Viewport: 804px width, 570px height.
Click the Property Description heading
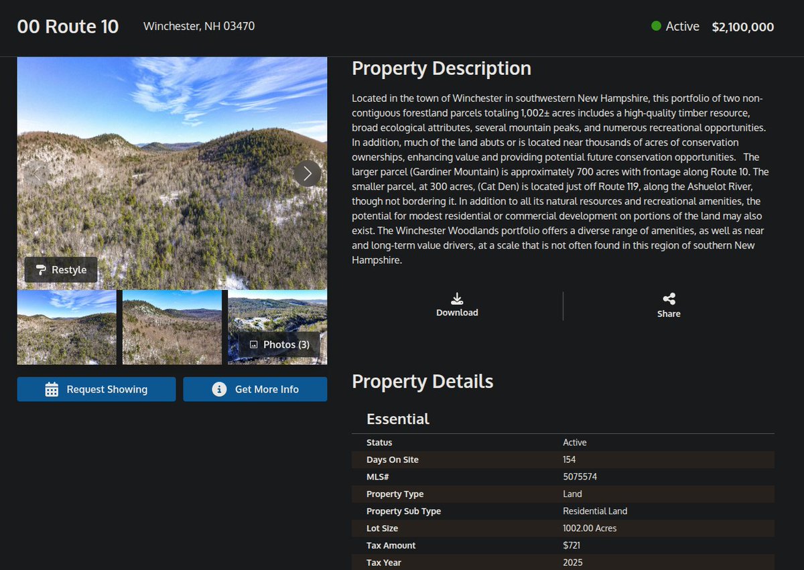[442, 68]
